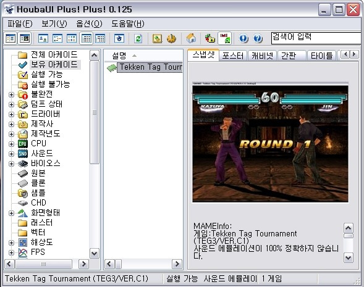364x287 pixels.
Task: Click the game list horizontal scroll-right arrow
Action: tap(177, 264)
